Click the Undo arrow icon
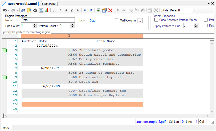Viewport: 216px width, 131px height. coord(5,10)
